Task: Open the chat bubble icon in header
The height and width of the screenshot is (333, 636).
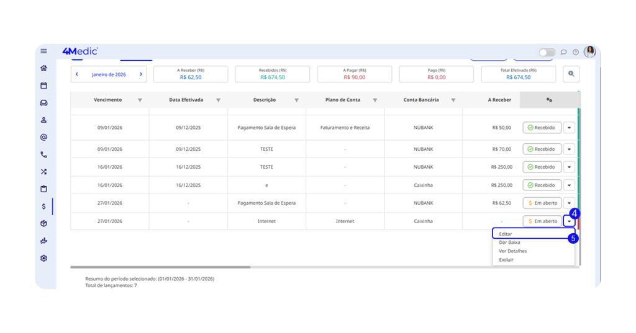Action: [x=564, y=52]
